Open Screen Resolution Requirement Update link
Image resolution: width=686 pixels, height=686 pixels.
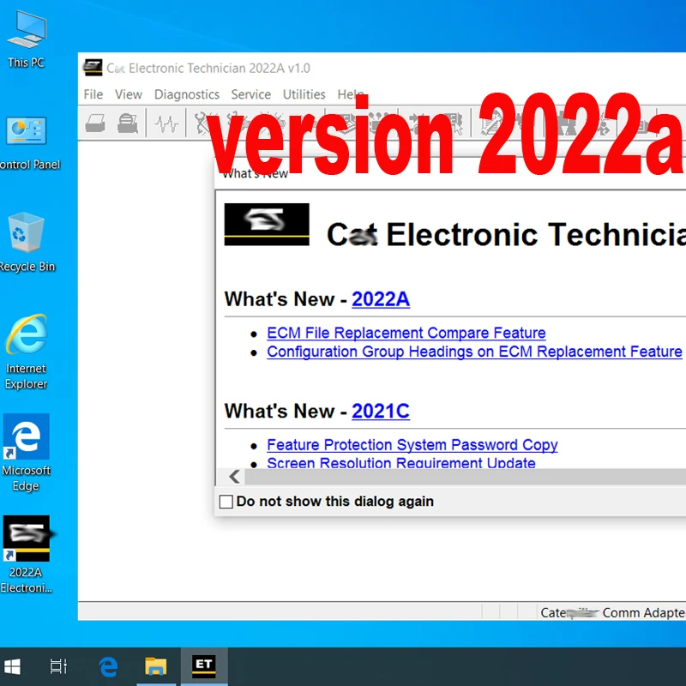(x=401, y=462)
